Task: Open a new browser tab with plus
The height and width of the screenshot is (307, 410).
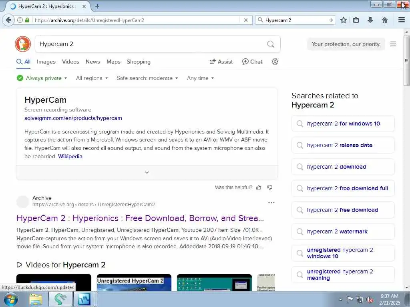Action: tap(97, 6)
